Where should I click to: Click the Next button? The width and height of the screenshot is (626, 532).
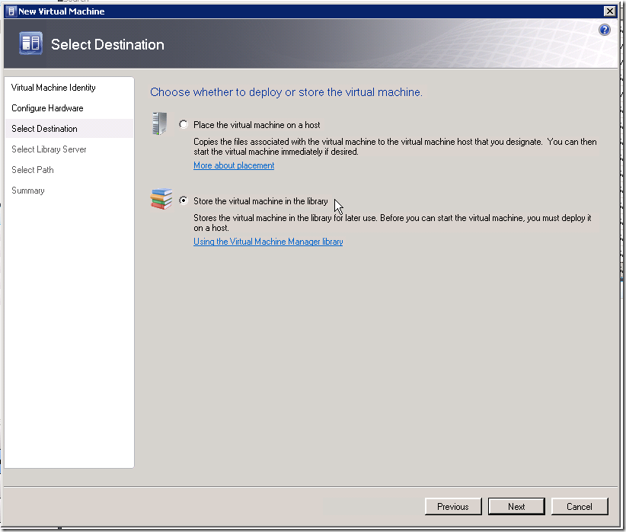coord(516,506)
